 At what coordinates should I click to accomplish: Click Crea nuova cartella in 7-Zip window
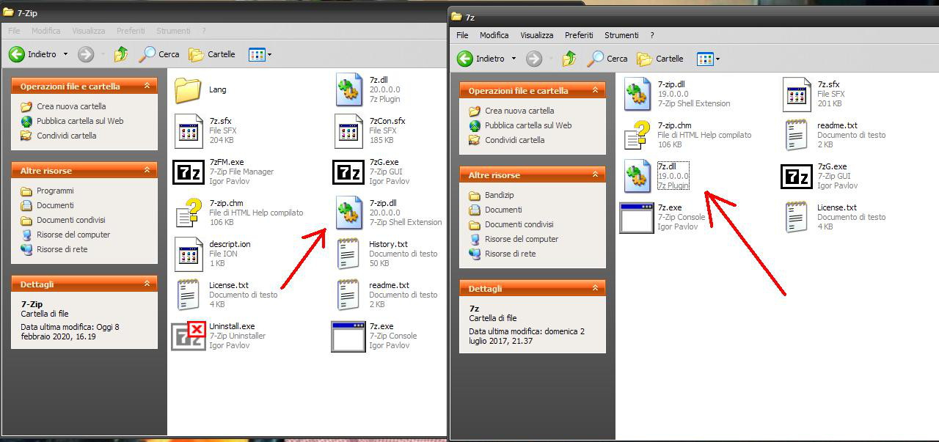click(x=63, y=106)
